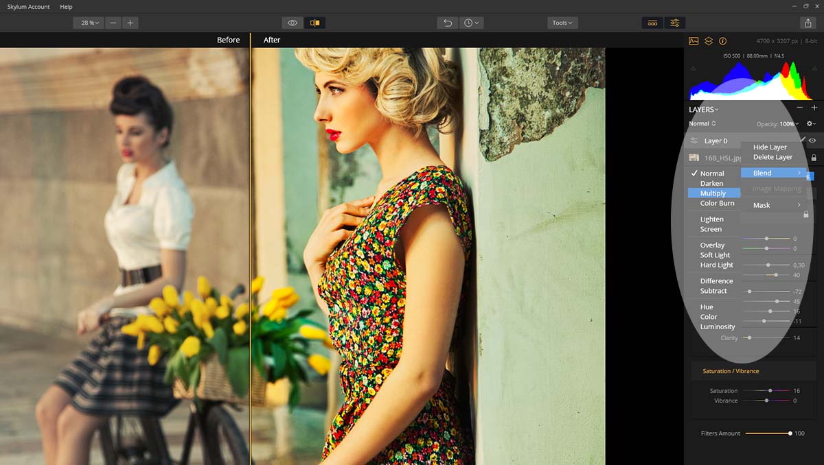Open the image info icon
The width and height of the screenshot is (824, 465).
(722, 41)
